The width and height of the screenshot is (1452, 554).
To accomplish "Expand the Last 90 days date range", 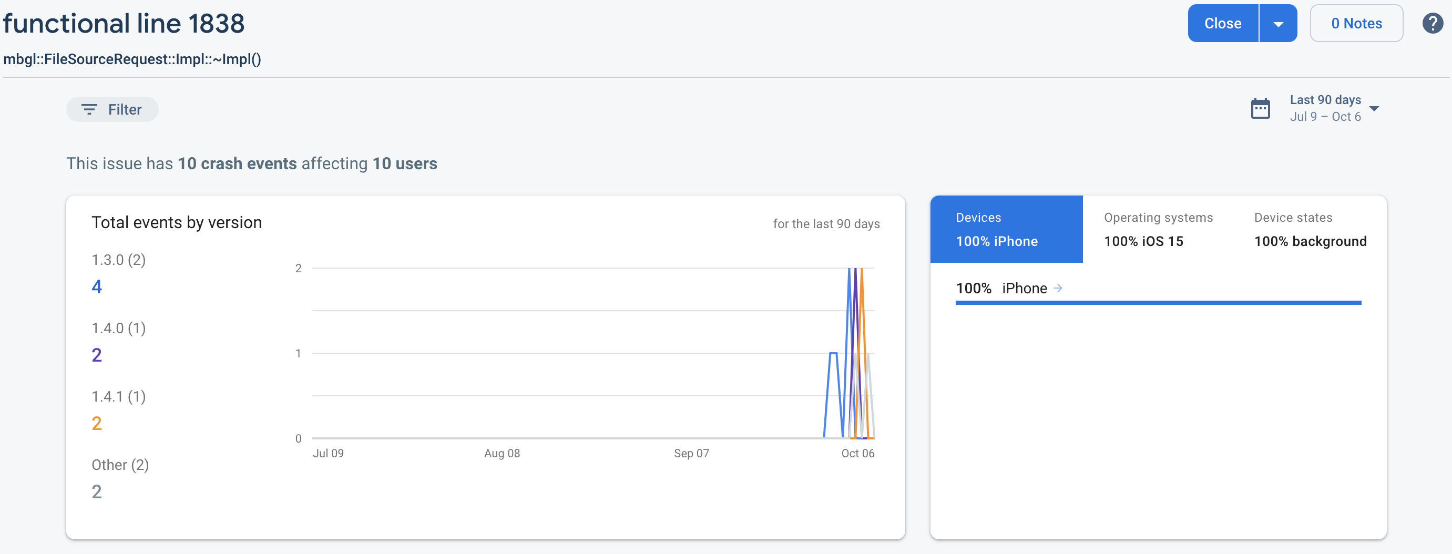I will coord(1374,108).
